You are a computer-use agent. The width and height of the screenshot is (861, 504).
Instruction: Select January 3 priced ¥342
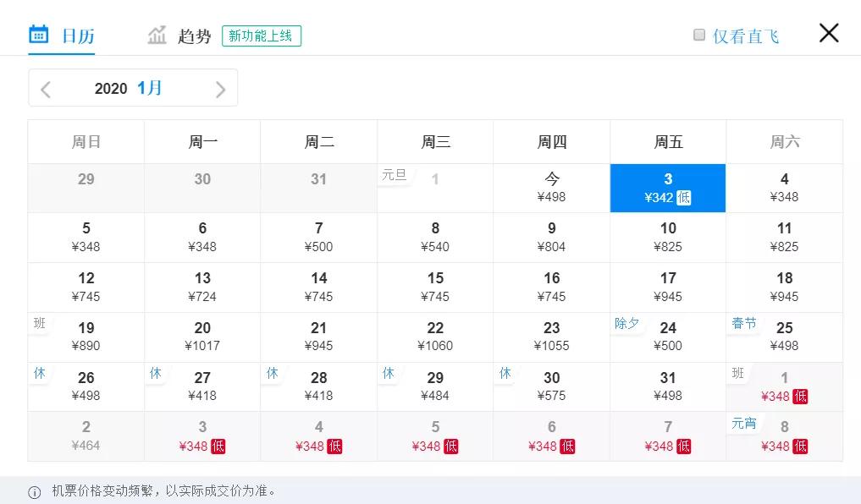pyautogui.click(x=668, y=188)
